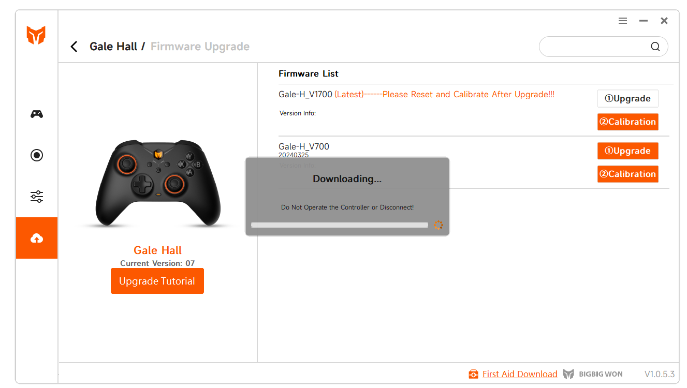
Task: Click the BIGBIG WON footer logo
Action: click(593, 374)
